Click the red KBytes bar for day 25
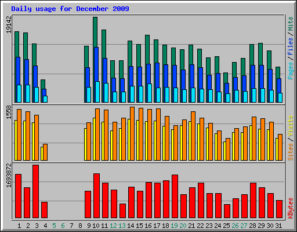Screen dimensions: 297x232 [227, 211]
